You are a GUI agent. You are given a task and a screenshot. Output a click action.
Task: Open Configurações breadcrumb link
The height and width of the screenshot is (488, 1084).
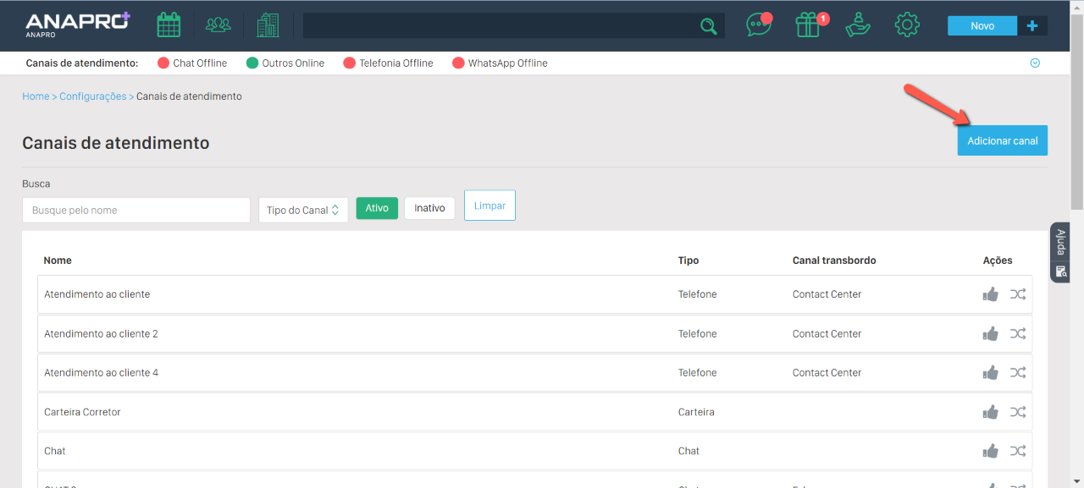(92, 96)
